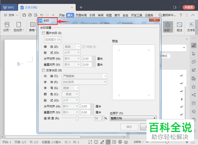Switch to the View (视图) tab
Image resolution: width=198 pixels, height=145 pixels.
[x=109, y=15]
